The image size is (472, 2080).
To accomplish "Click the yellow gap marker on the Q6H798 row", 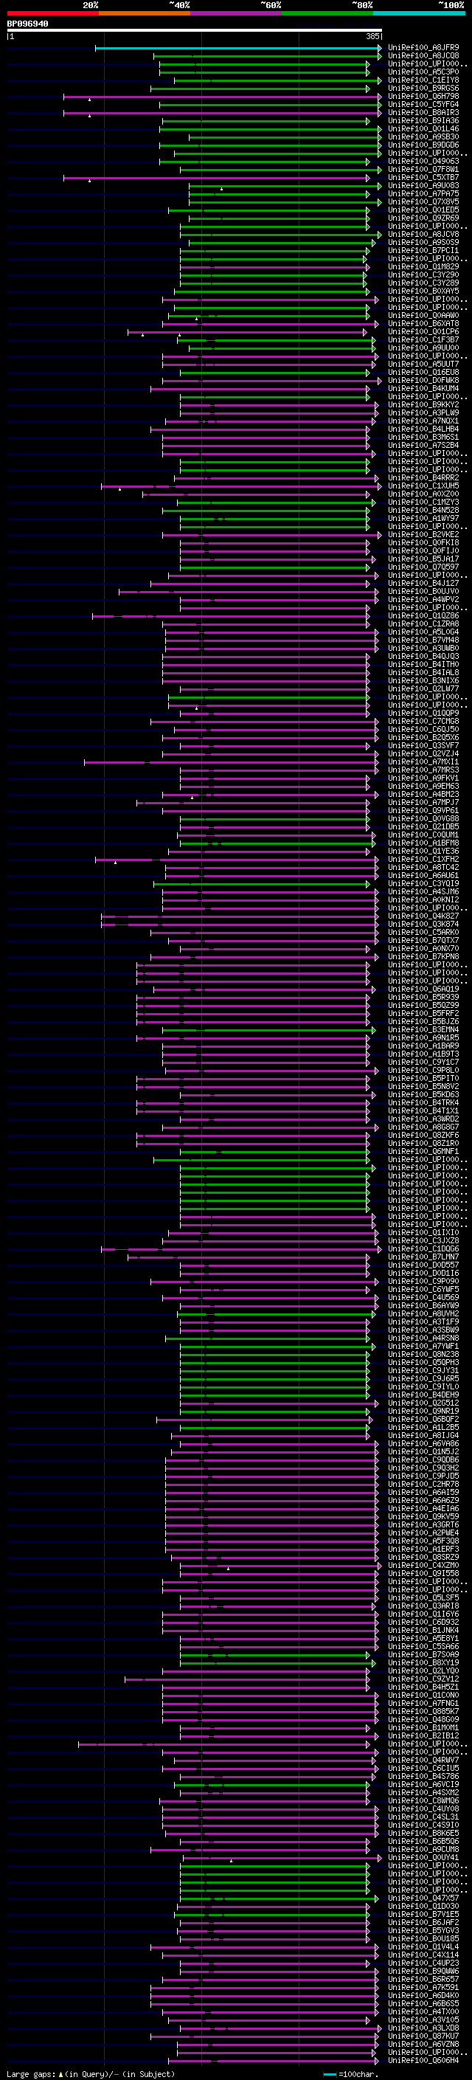I will pyautogui.click(x=89, y=100).
